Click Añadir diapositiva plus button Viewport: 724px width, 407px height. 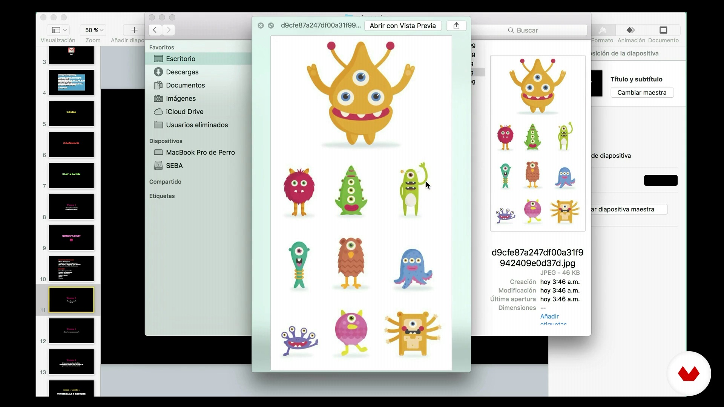click(x=134, y=30)
